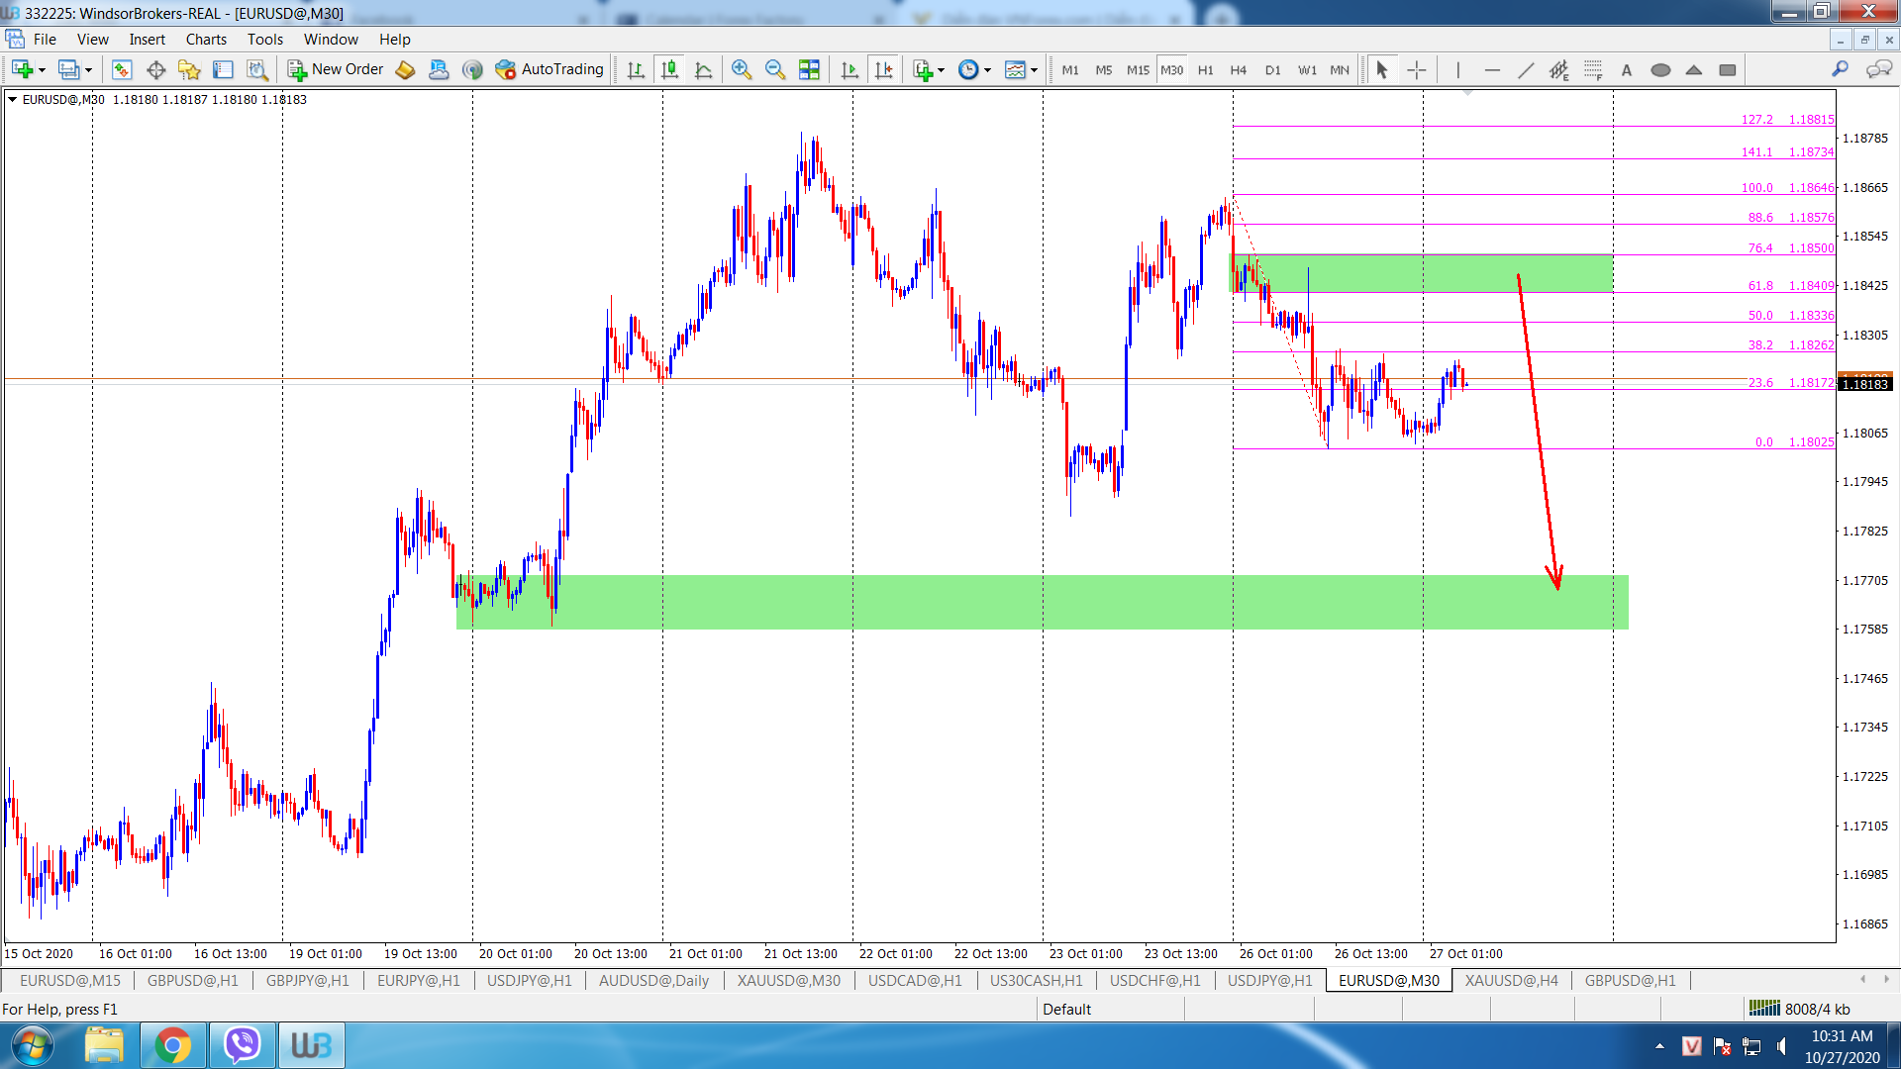Open Chrome from the Windows taskbar
This screenshot has height=1069, width=1901.
pyautogui.click(x=172, y=1045)
